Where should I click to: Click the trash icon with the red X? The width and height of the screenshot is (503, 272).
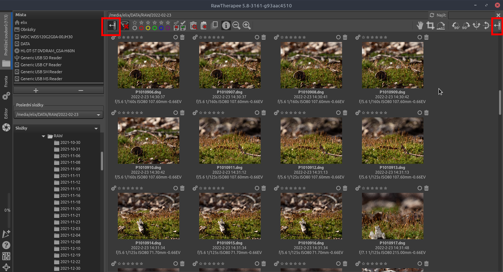click(x=204, y=25)
